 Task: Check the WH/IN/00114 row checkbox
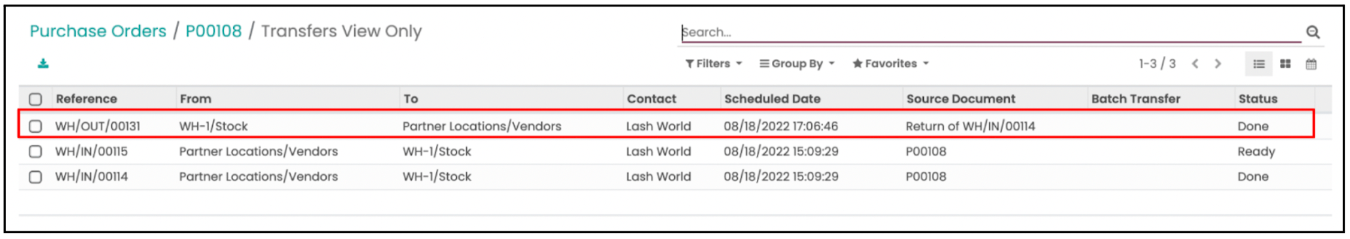point(35,177)
